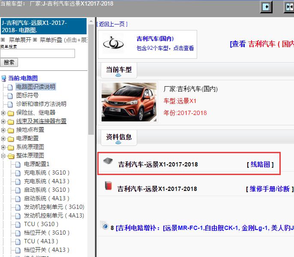Click the blue J-吉利汽车-远景X1 title banner
The image size is (294, 257).
pos(44,26)
